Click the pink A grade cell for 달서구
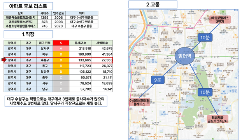 [61, 48]
